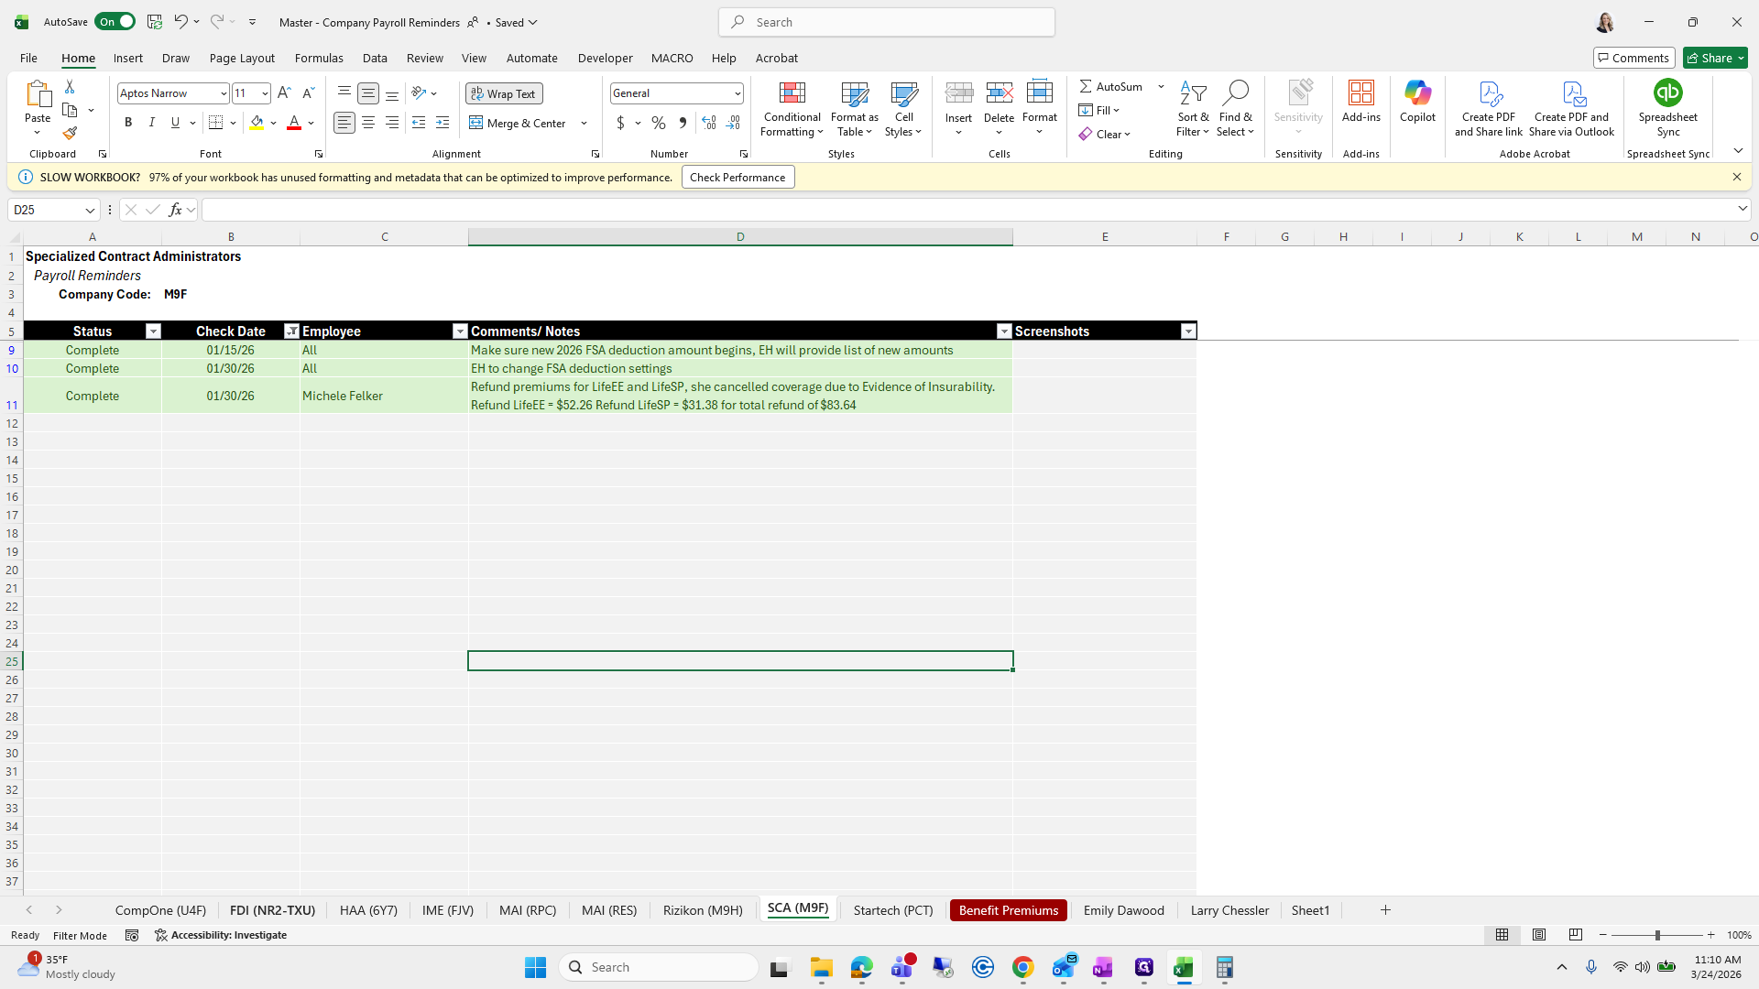This screenshot has width=1759, height=989.
Task: Click the yellow Fill Color swatch
Action: click(257, 123)
